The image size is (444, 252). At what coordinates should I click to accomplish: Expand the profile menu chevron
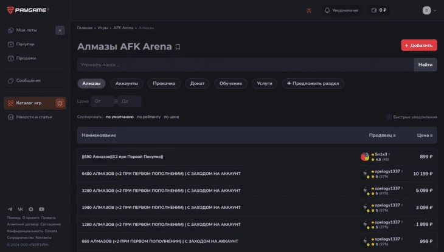(435, 10)
